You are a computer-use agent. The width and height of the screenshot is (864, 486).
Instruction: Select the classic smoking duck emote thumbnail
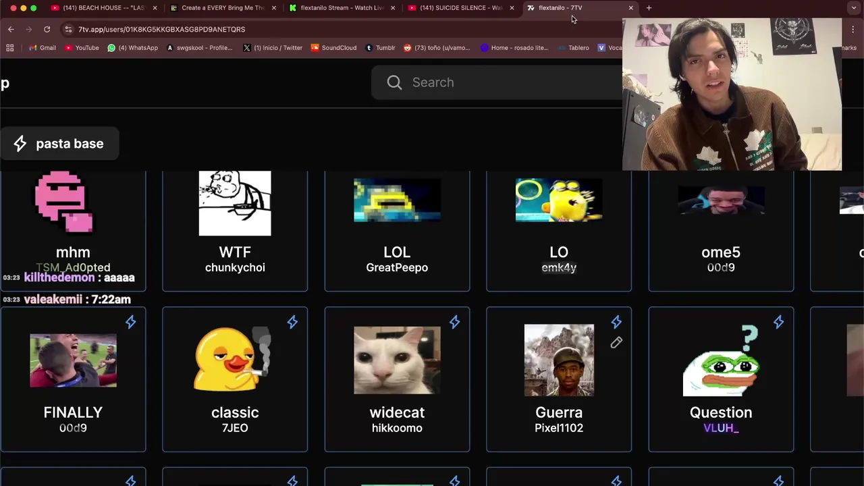tap(233, 358)
